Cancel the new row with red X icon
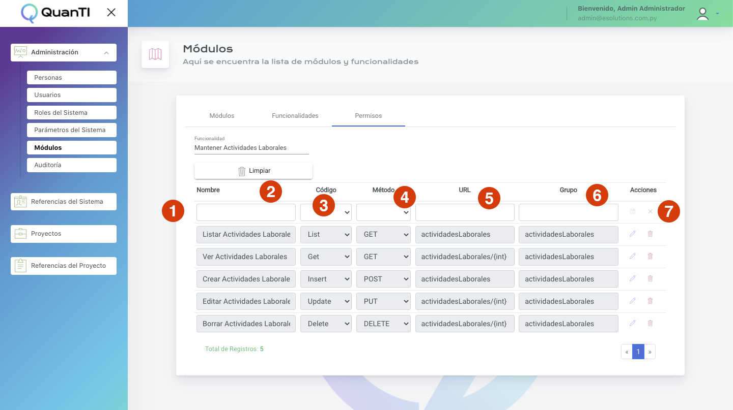The image size is (733, 410). point(650,211)
